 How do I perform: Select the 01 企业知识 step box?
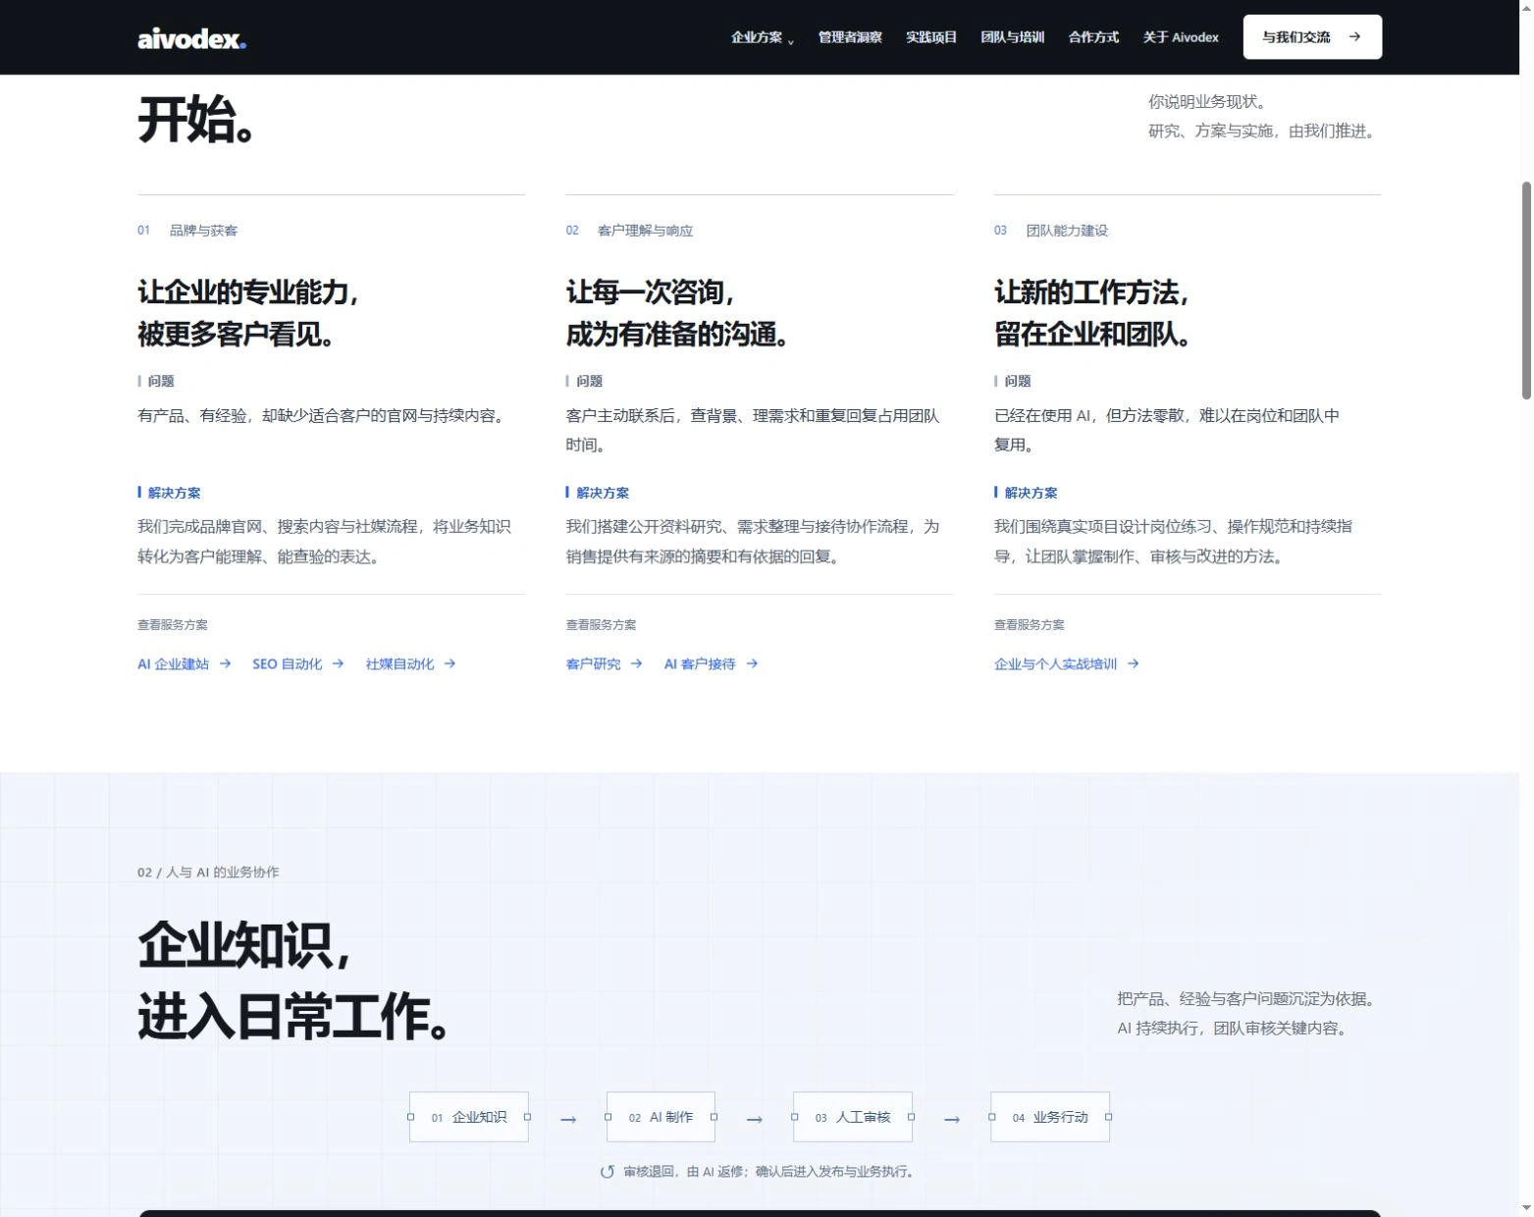(469, 1117)
